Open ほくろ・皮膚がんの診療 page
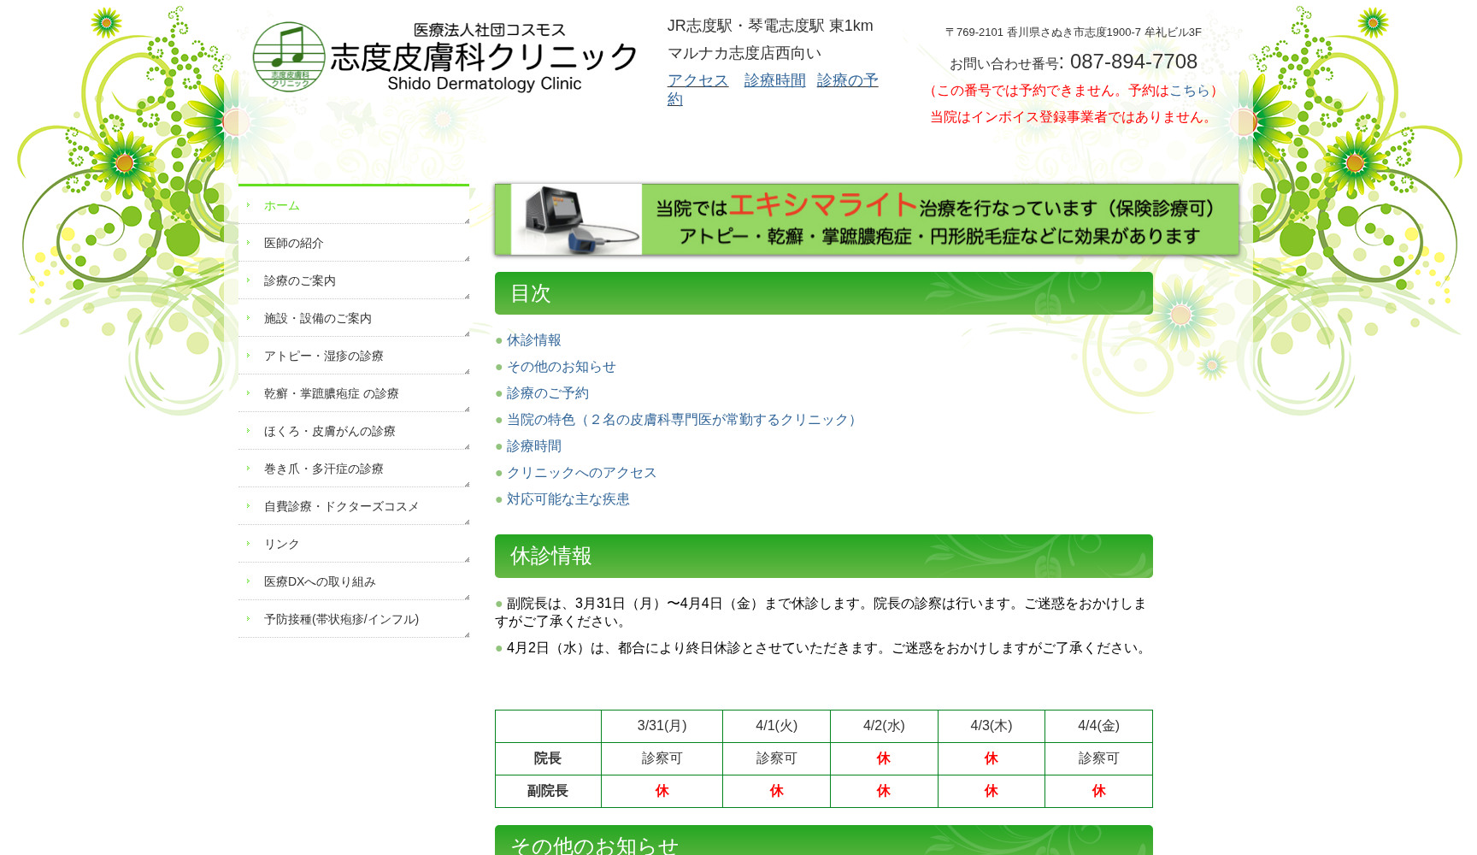This screenshot has width=1477, height=855. [329, 431]
